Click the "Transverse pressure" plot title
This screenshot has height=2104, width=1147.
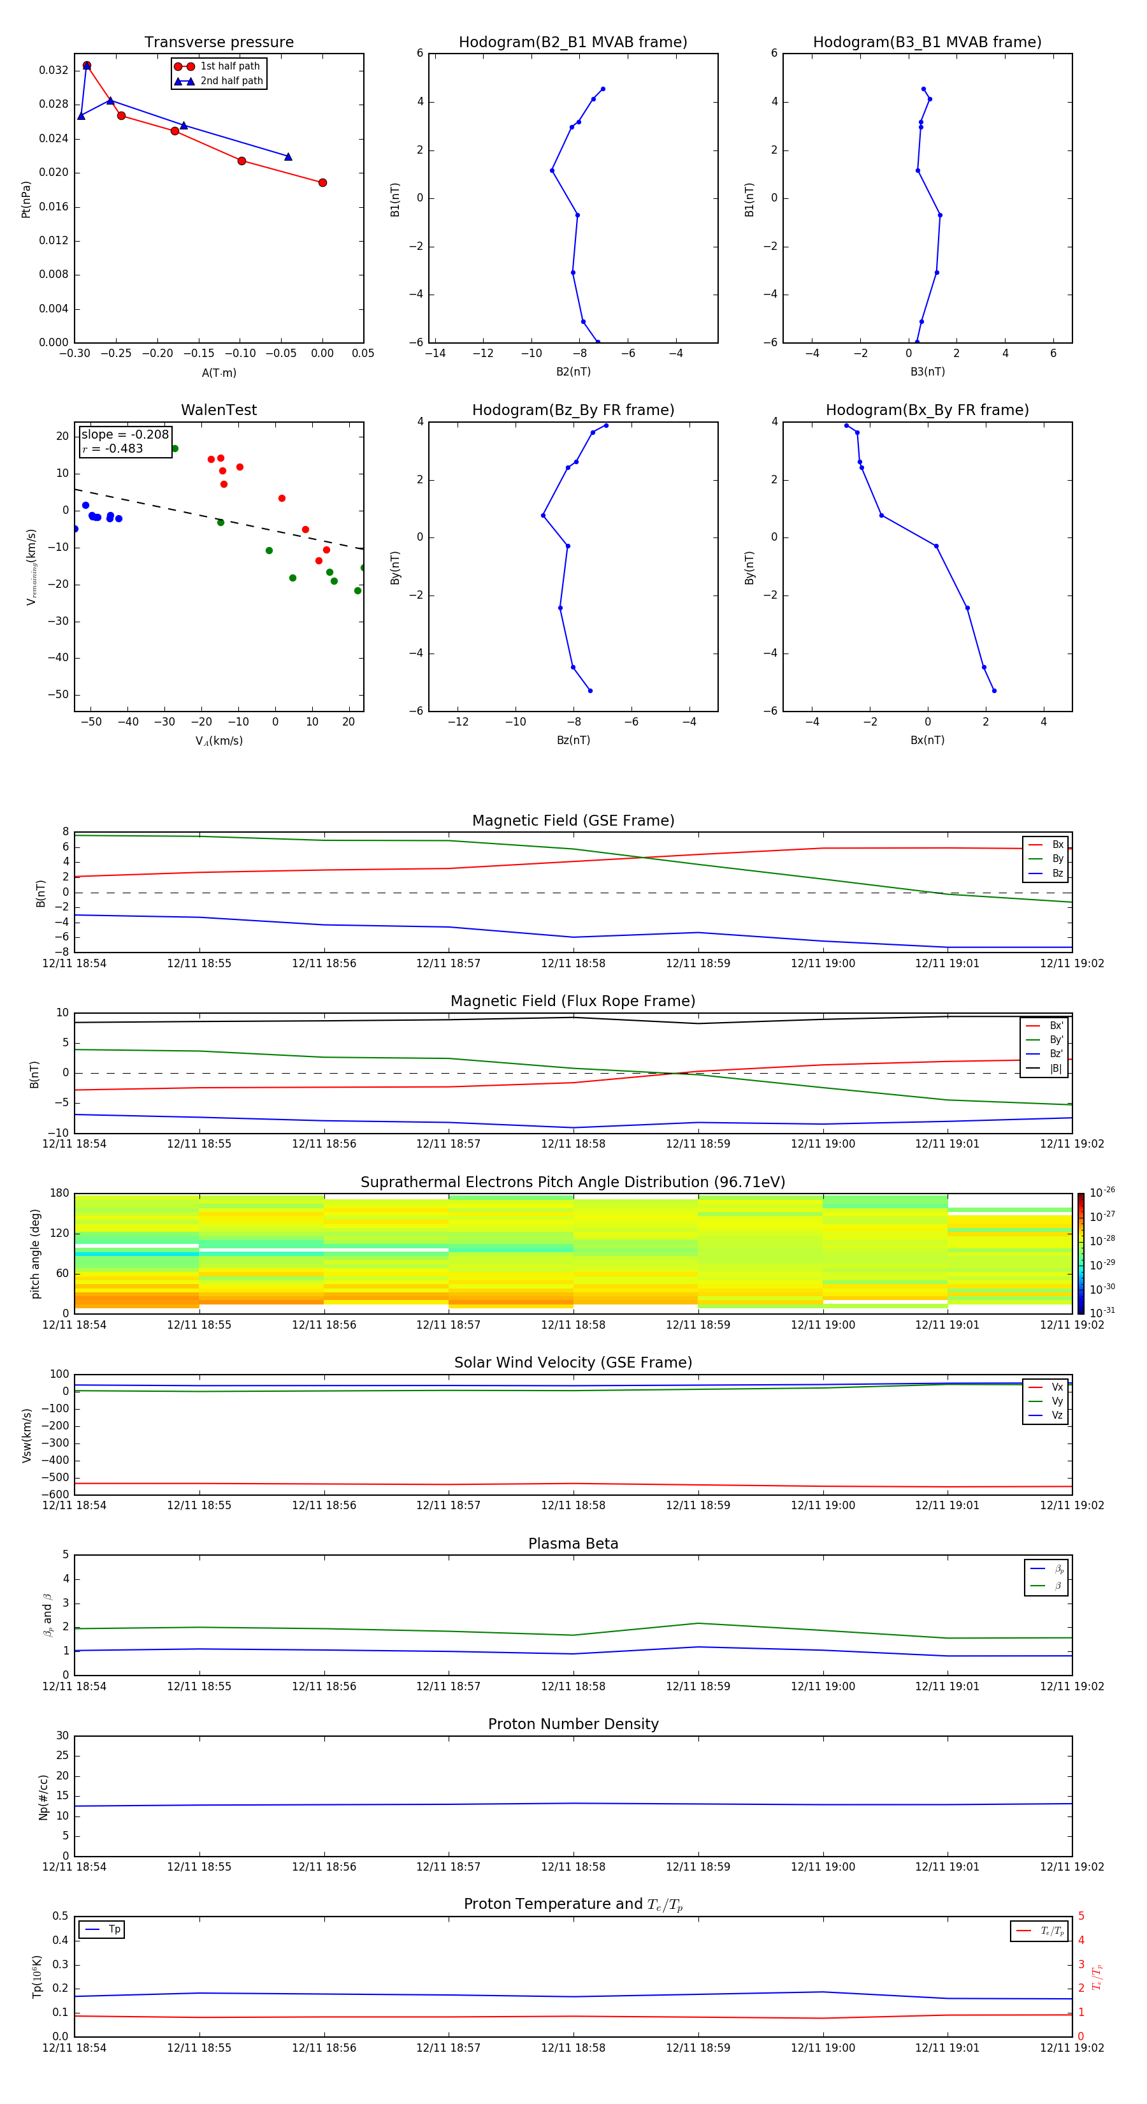pyautogui.click(x=219, y=43)
